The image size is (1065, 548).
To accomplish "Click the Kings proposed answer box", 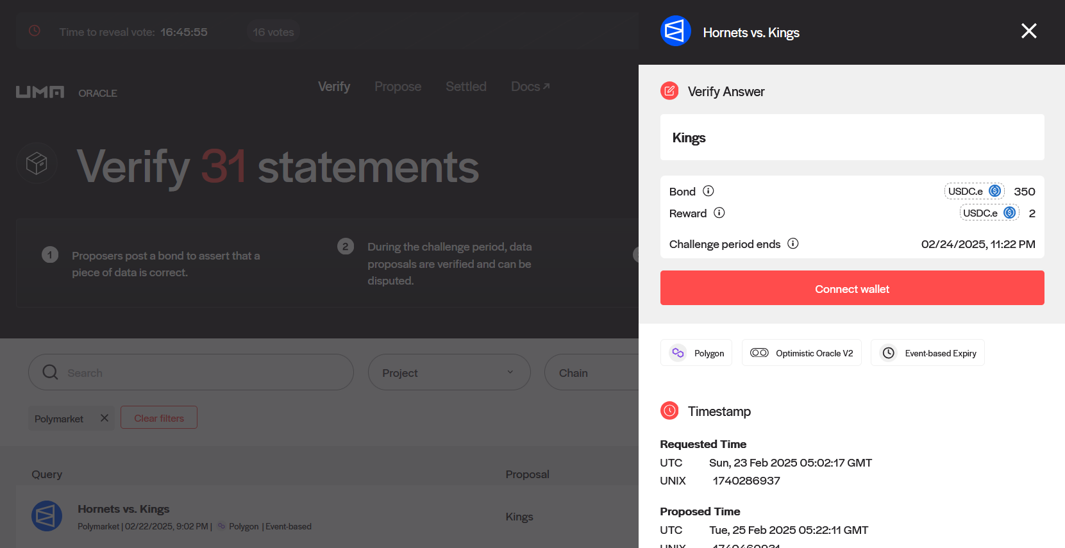I will point(852,137).
